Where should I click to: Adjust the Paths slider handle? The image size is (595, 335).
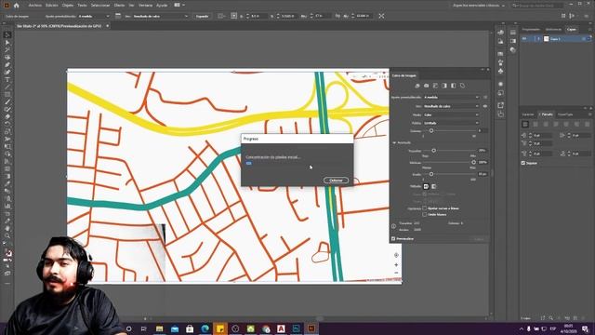pyautogui.click(x=434, y=151)
